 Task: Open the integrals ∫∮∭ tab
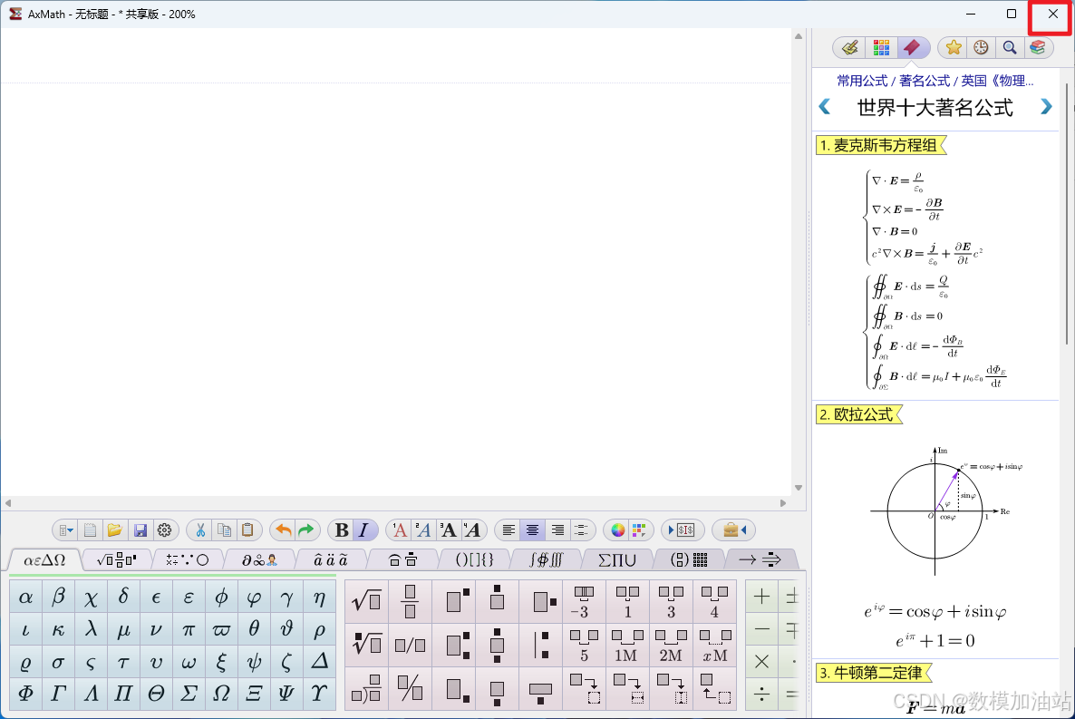(x=546, y=559)
